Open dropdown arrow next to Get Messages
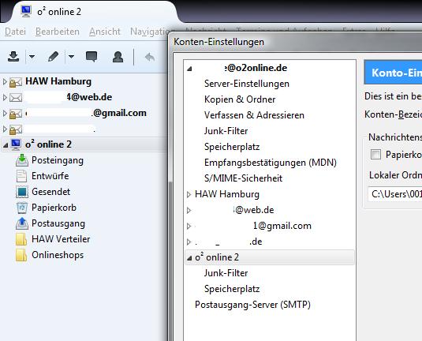 (32, 57)
